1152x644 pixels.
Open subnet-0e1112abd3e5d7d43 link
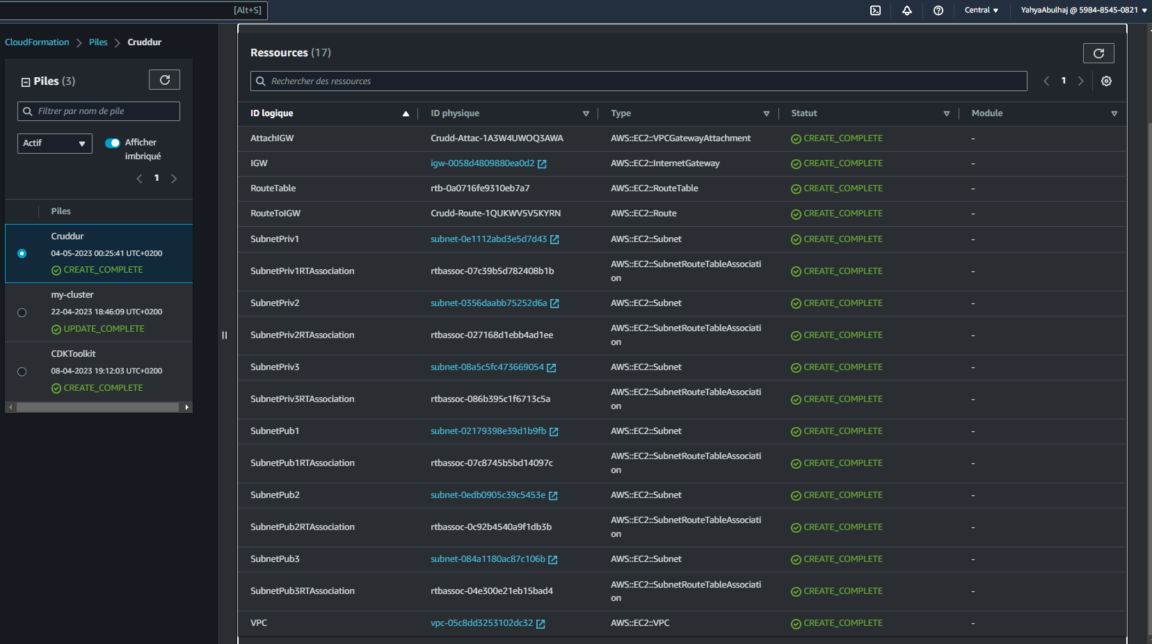click(488, 239)
